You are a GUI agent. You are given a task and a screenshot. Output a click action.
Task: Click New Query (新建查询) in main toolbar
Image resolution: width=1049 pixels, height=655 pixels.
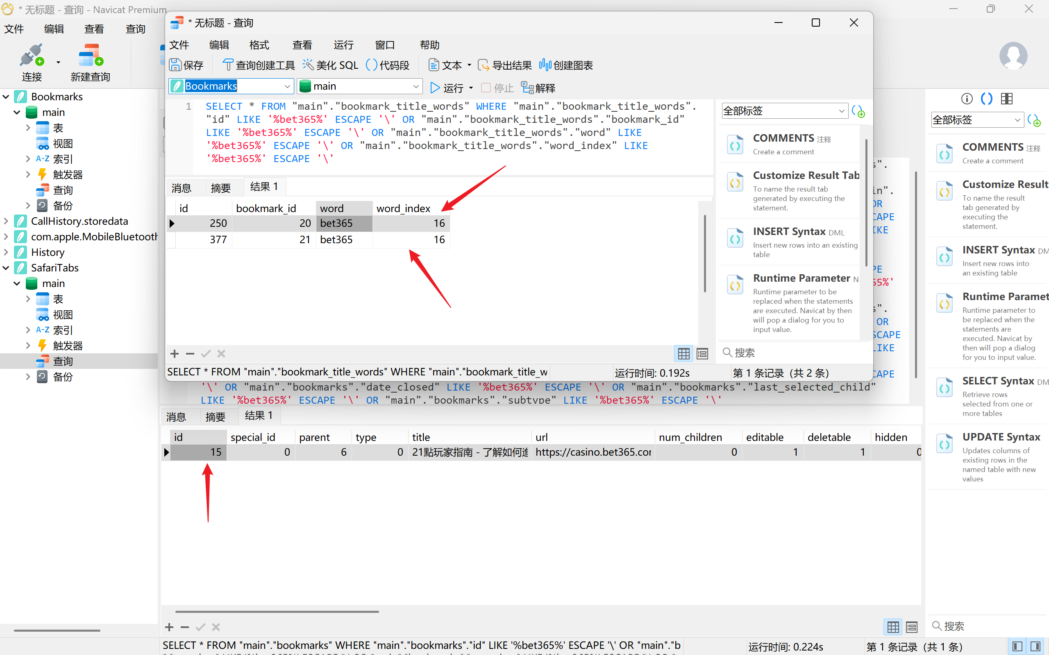tap(90, 63)
